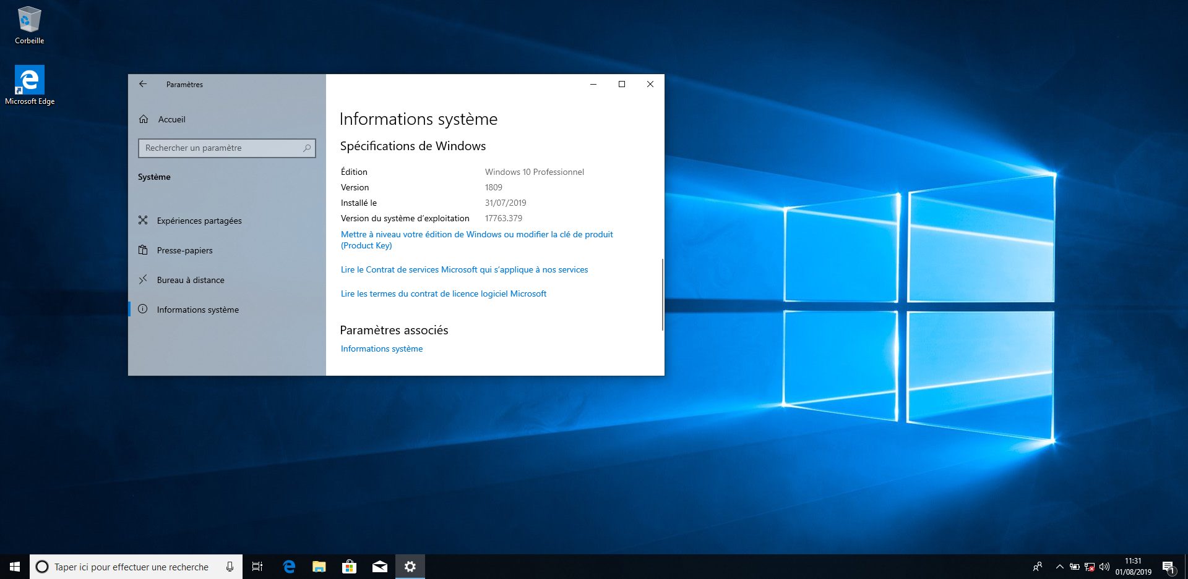Click the install date 31/07/2019
Image resolution: width=1188 pixels, height=579 pixels.
point(506,203)
